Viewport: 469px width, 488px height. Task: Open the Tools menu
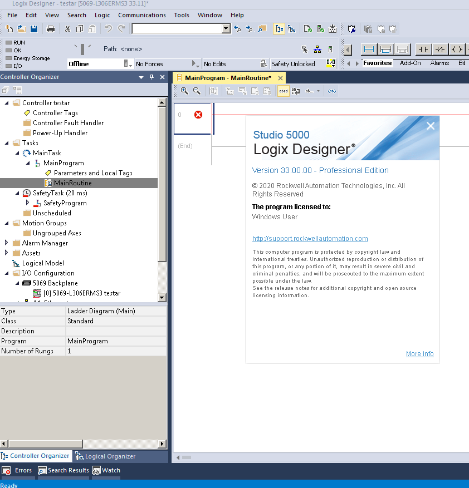182,15
